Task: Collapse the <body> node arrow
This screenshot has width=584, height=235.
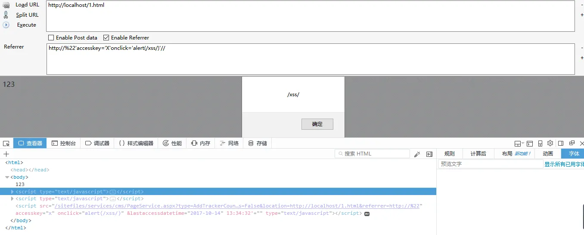Action: click(7, 177)
